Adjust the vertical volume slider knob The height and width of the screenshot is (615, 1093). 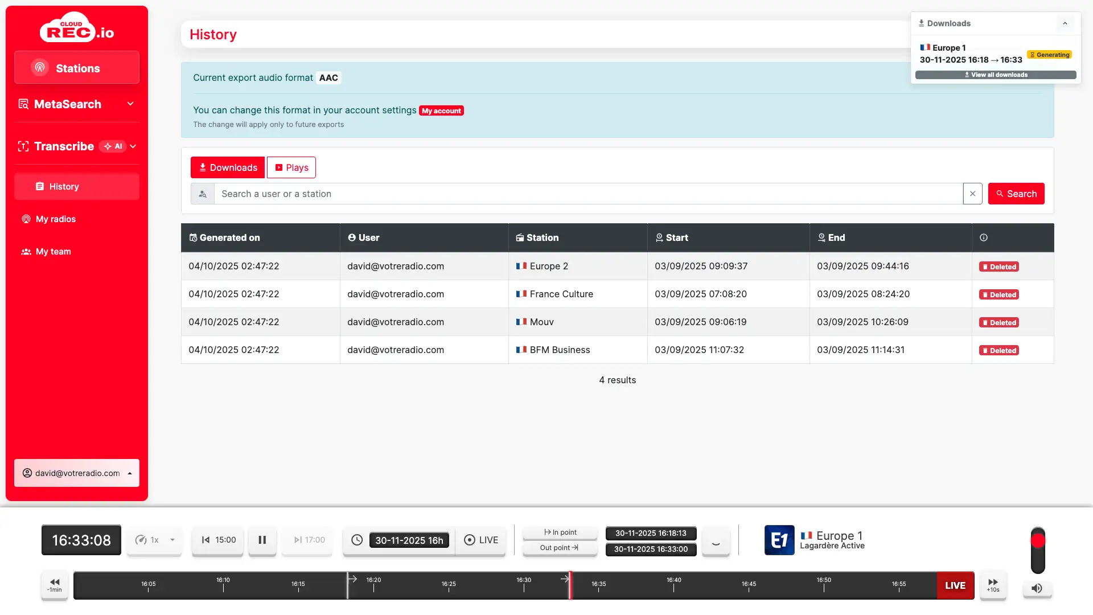coord(1038,540)
